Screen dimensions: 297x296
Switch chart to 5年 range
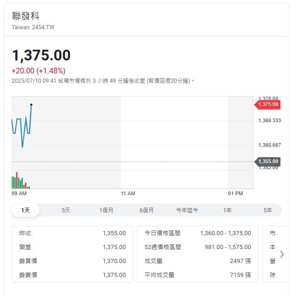268,210
